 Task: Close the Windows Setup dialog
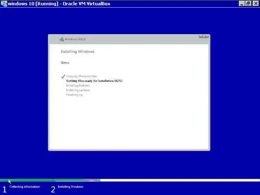(x=204, y=36)
